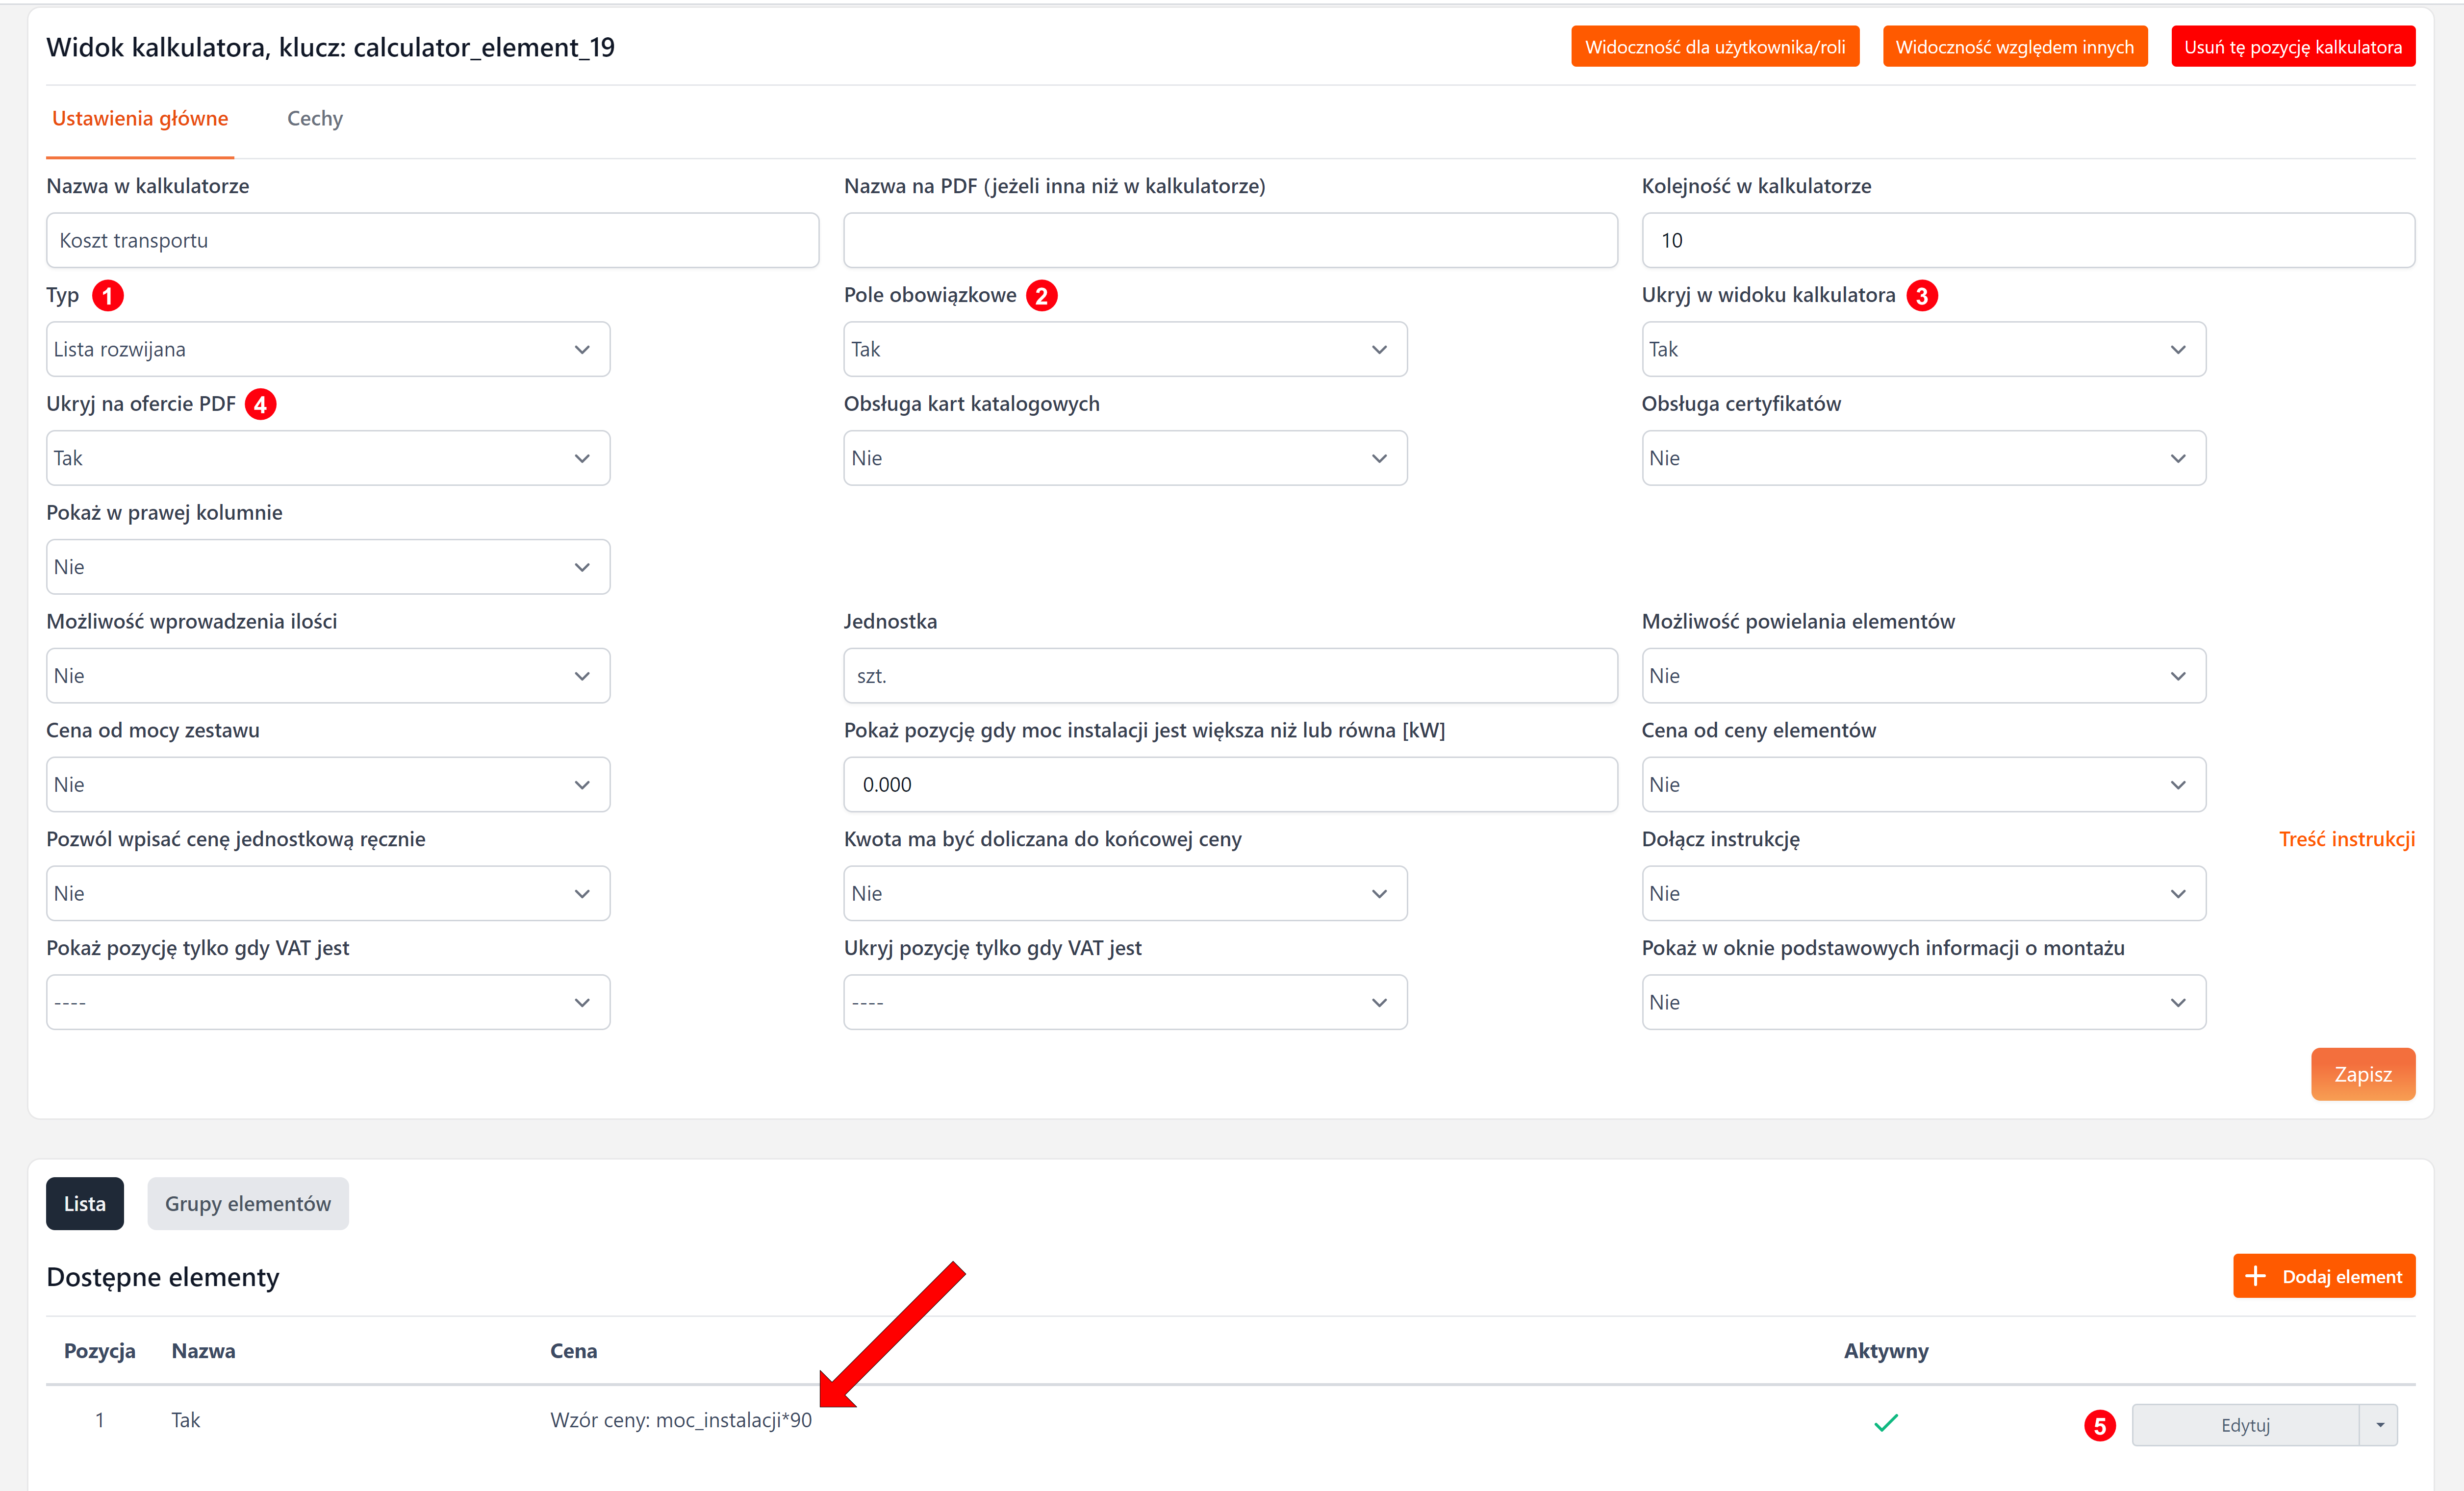Expand Cena od mocy zestawu select
The width and height of the screenshot is (2464, 1491).
(x=328, y=785)
